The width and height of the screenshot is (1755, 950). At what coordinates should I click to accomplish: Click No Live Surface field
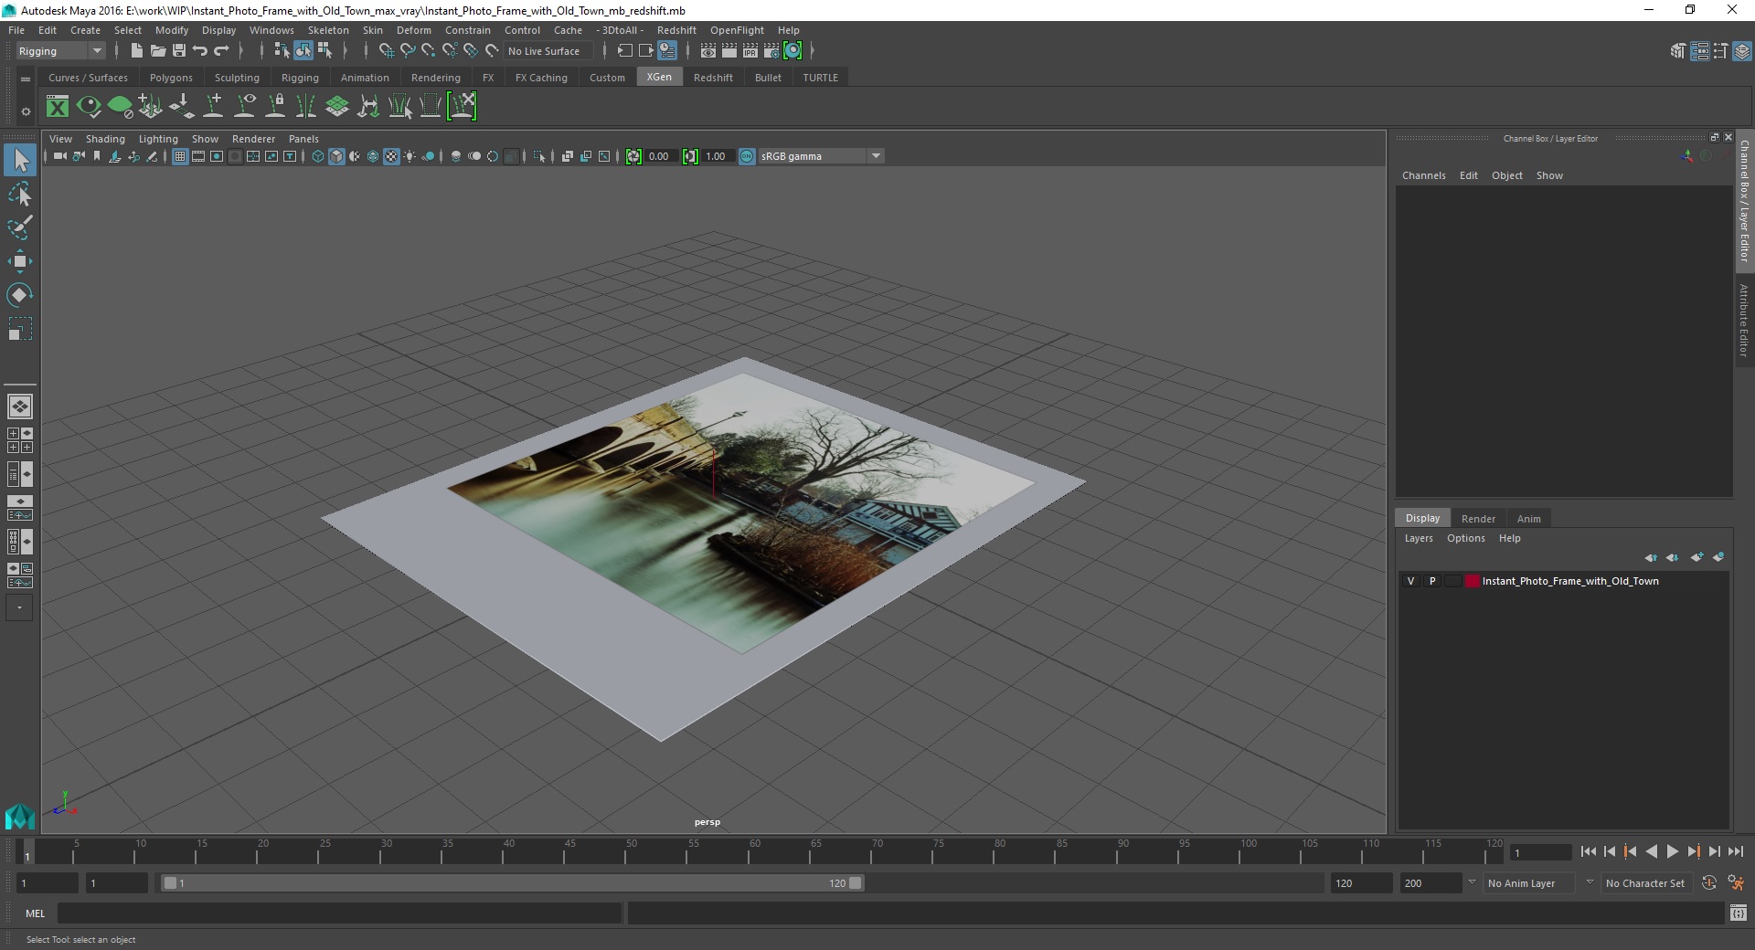548,51
